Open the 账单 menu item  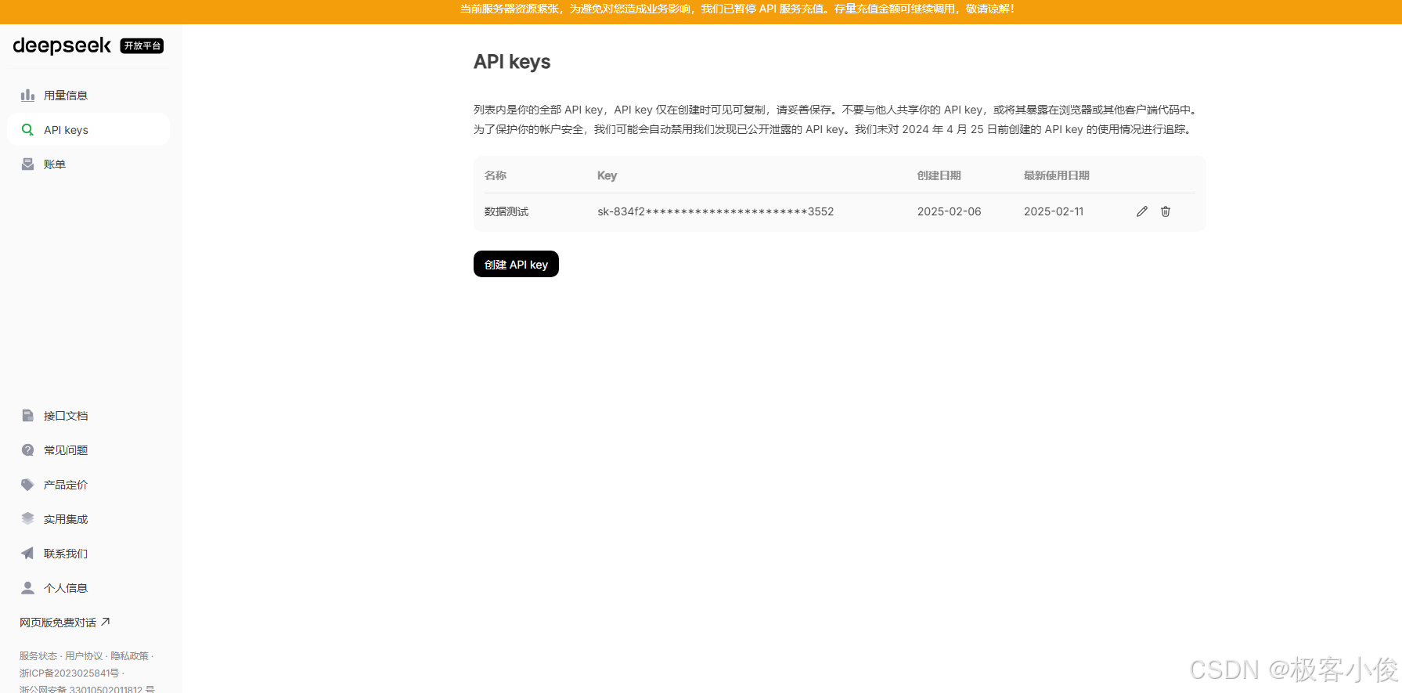(x=88, y=164)
